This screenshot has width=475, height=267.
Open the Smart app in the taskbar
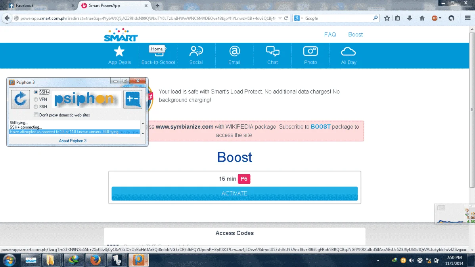[31, 260]
